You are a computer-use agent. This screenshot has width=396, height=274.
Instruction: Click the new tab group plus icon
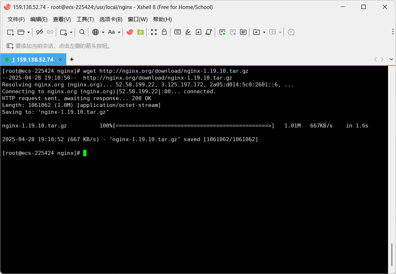257,32
